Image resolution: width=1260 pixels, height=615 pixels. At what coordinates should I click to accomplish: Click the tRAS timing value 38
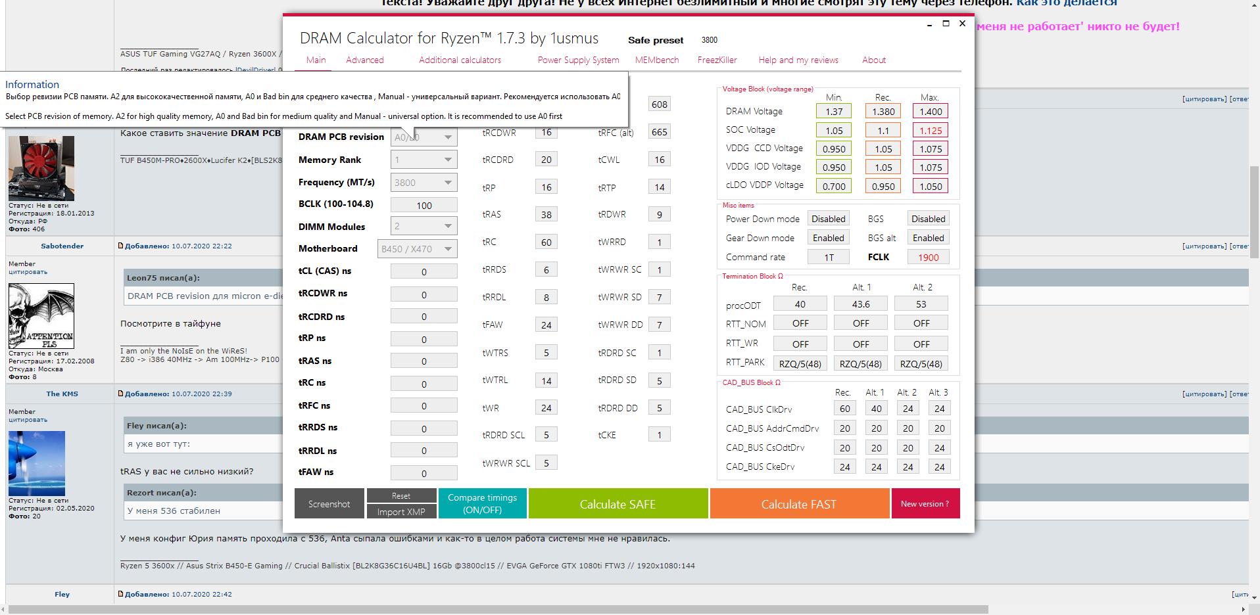coord(546,214)
